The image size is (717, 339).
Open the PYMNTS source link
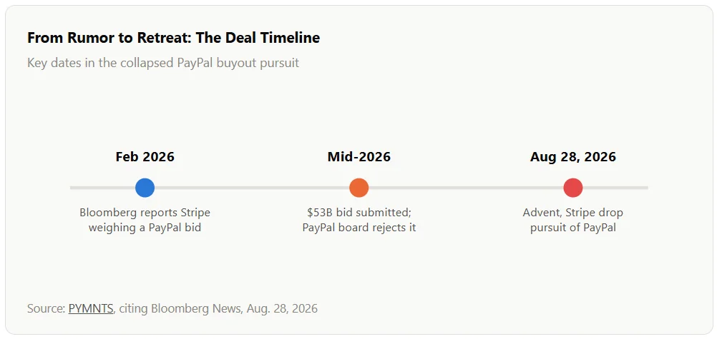pyautogui.click(x=91, y=308)
